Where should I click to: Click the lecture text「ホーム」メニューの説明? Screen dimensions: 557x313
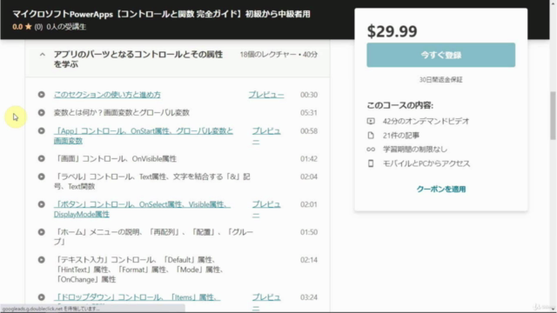[153, 236]
